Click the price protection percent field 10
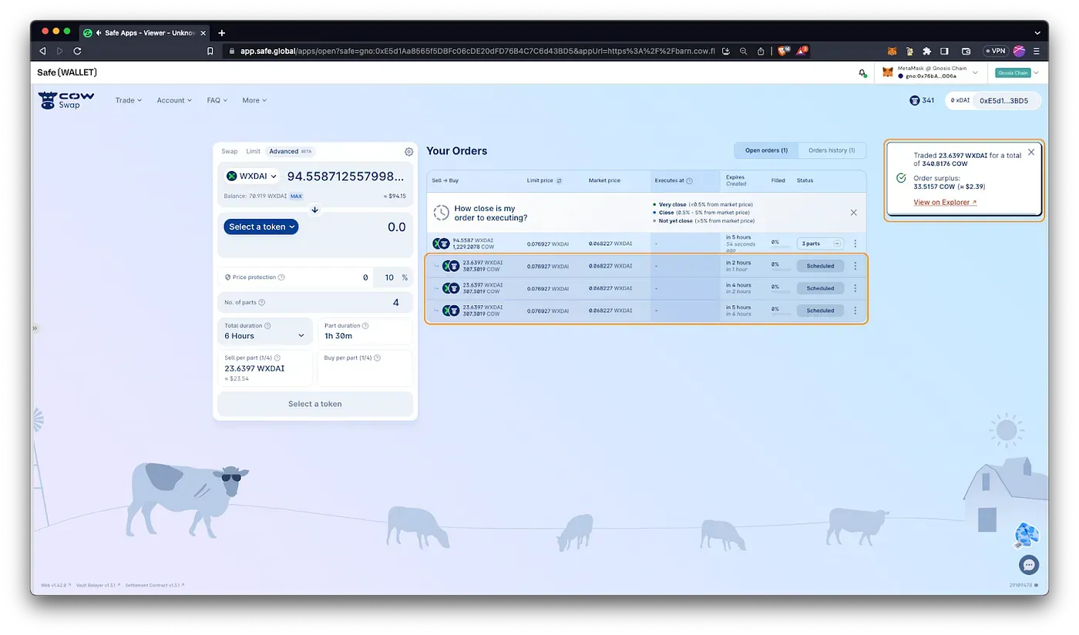Image resolution: width=1079 pixels, height=635 pixels. click(389, 277)
